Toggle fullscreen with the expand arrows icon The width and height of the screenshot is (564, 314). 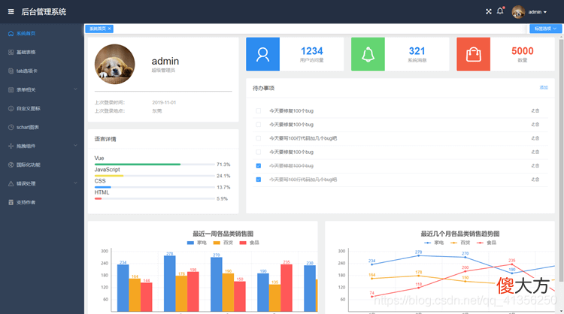(x=489, y=11)
